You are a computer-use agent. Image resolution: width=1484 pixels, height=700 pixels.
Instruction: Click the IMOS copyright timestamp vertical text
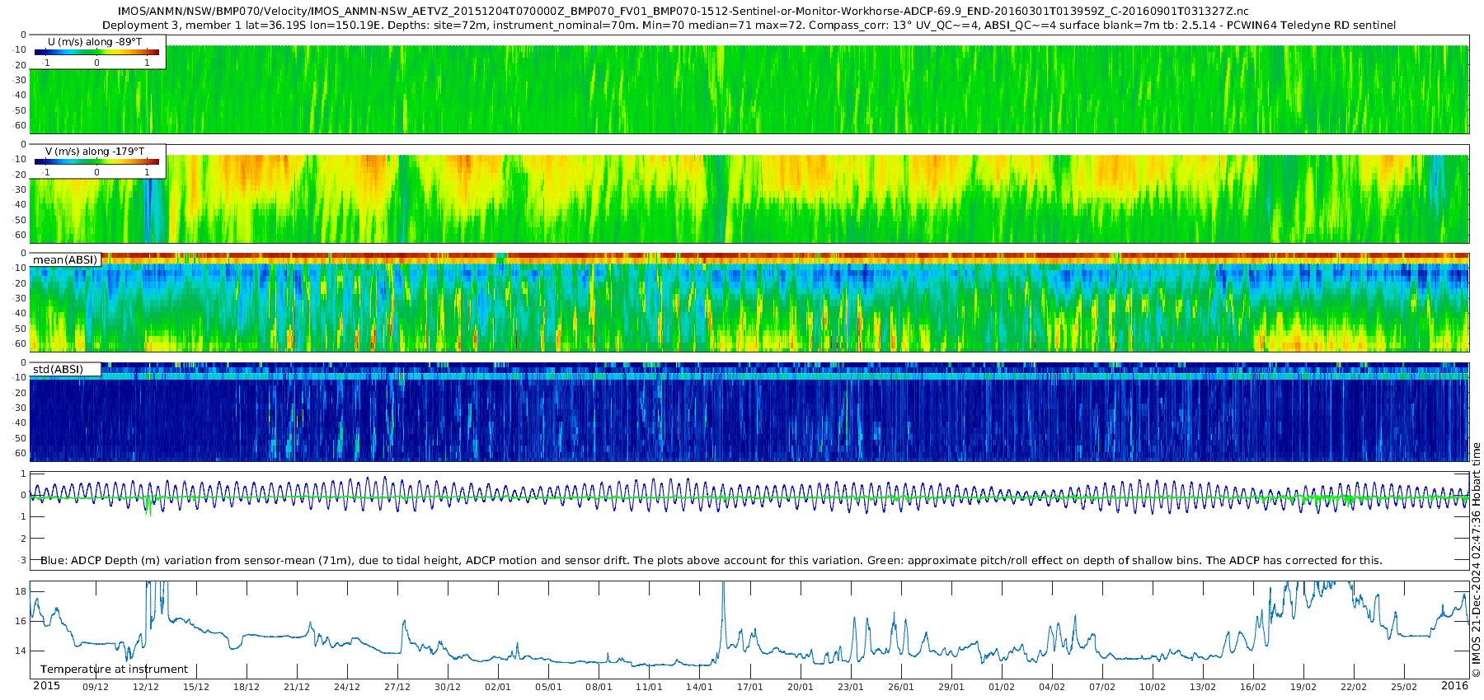1476,560
